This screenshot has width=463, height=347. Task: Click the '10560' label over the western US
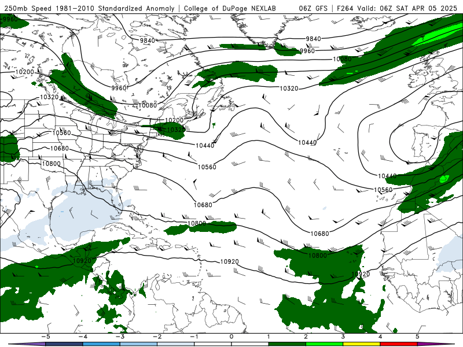pos(62,133)
